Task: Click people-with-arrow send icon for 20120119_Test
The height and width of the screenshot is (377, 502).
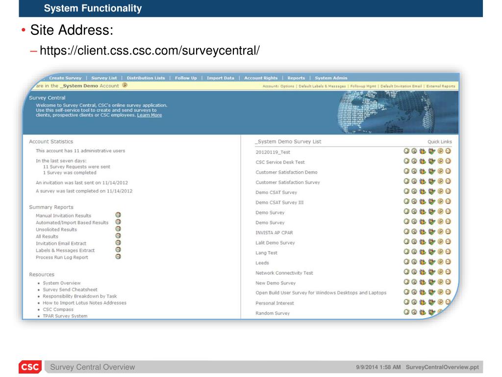Action: [x=423, y=151]
